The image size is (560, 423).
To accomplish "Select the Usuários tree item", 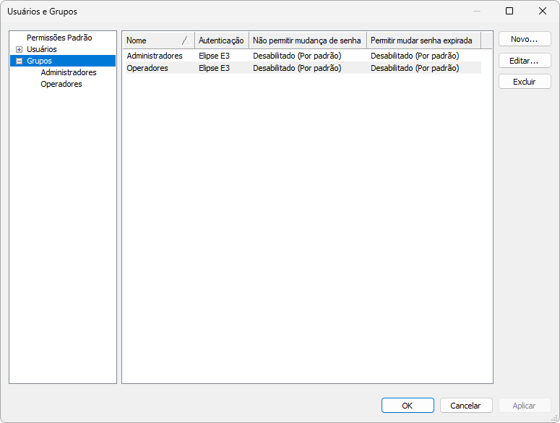I will click(x=42, y=49).
